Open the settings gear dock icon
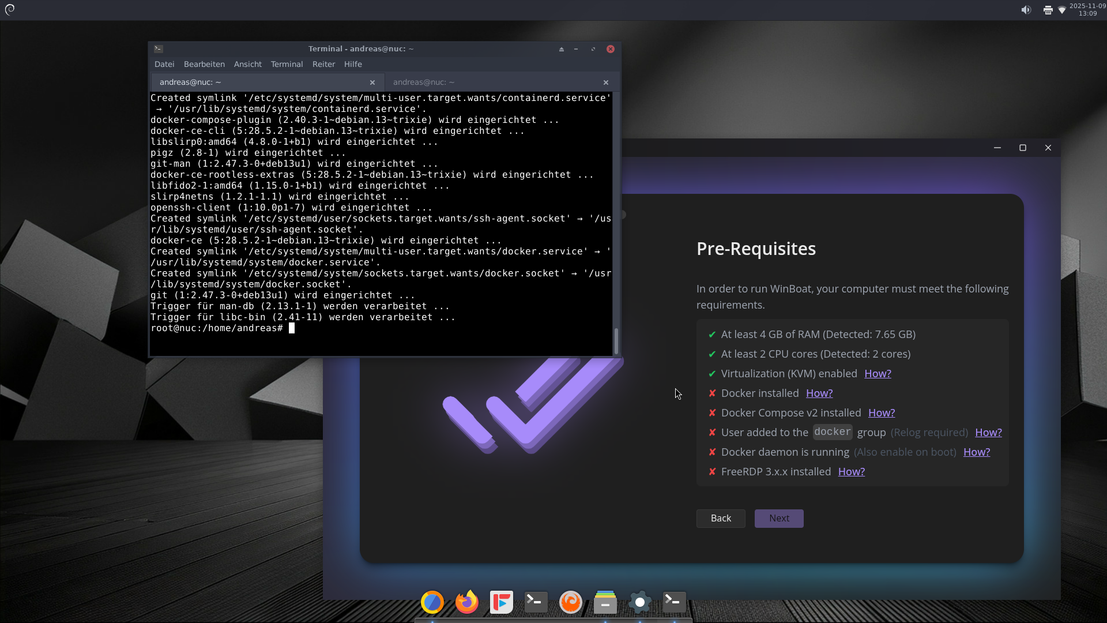 pos(640,602)
